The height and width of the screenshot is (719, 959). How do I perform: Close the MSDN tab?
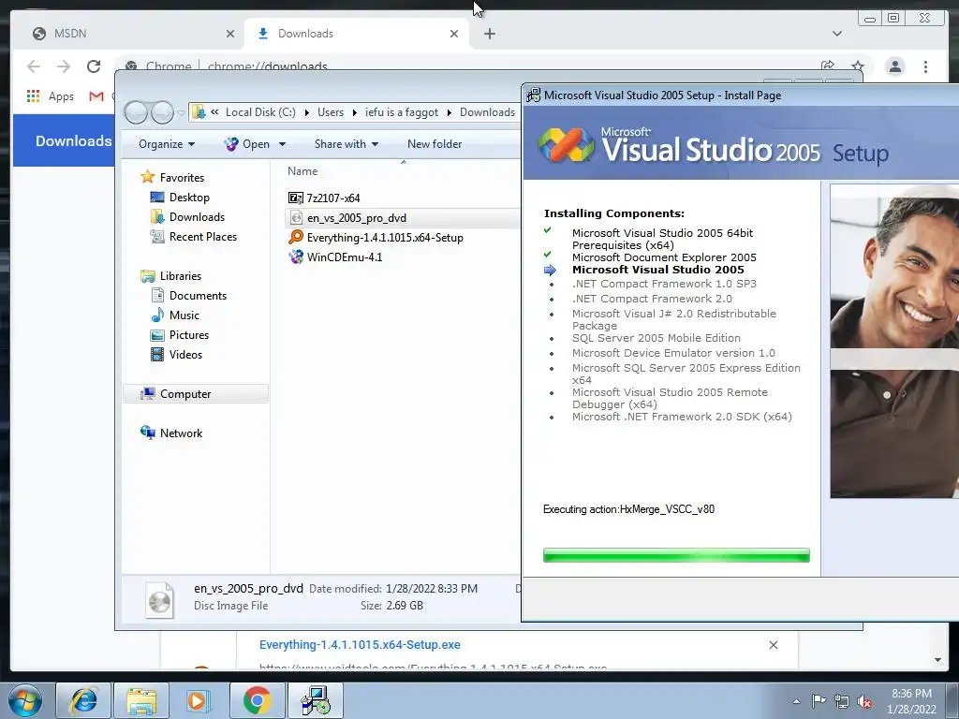230,34
